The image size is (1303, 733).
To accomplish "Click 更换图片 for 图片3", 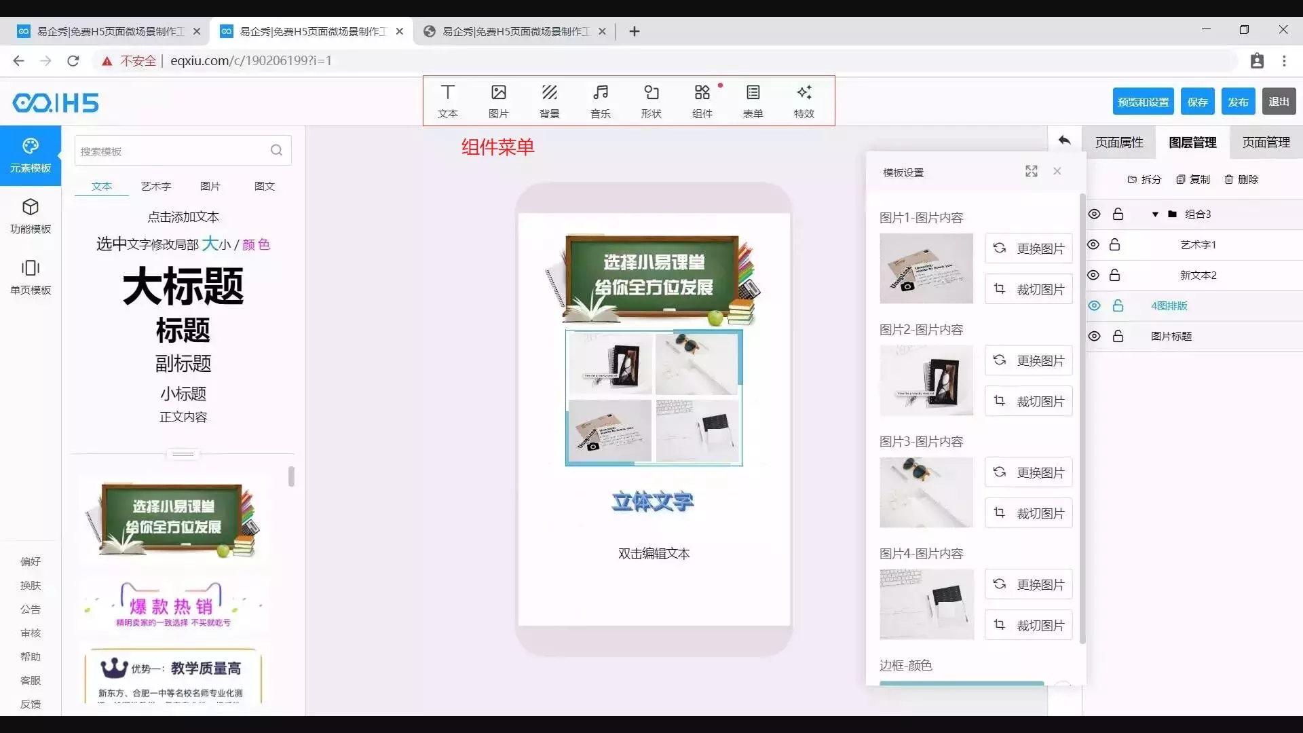I will click(1029, 472).
